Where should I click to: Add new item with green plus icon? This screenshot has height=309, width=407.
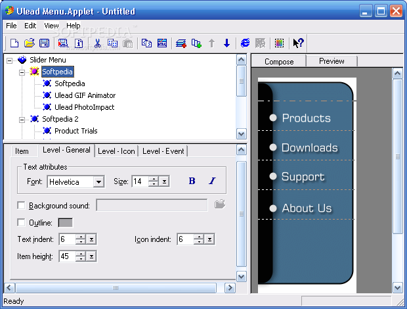pos(196,43)
